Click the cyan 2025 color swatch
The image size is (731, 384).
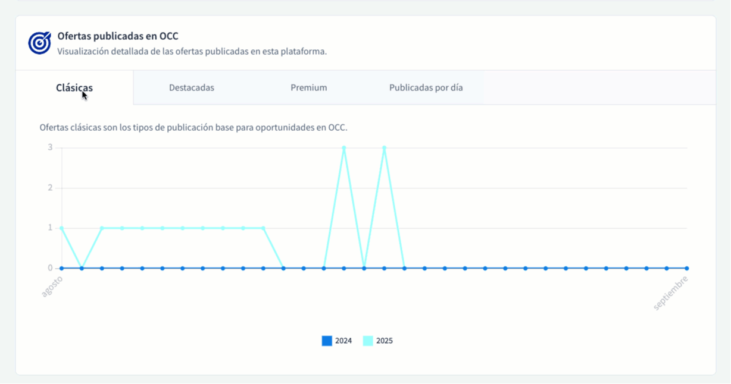point(367,340)
